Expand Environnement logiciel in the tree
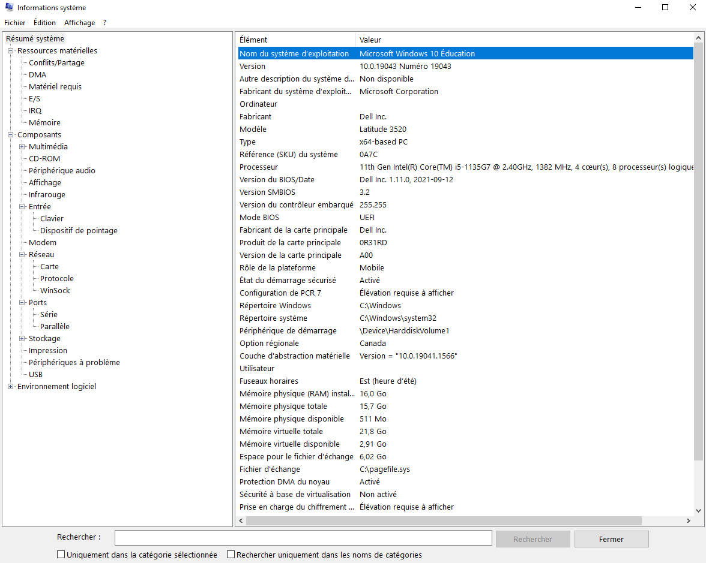Image resolution: width=706 pixels, height=563 pixels. coord(10,387)
